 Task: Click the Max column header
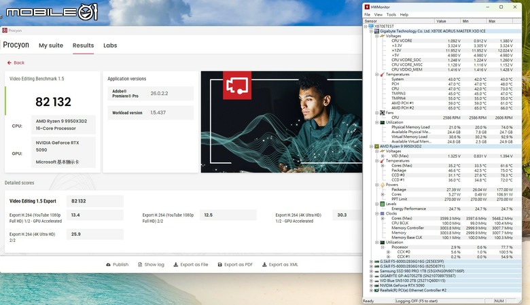point(499,21)
